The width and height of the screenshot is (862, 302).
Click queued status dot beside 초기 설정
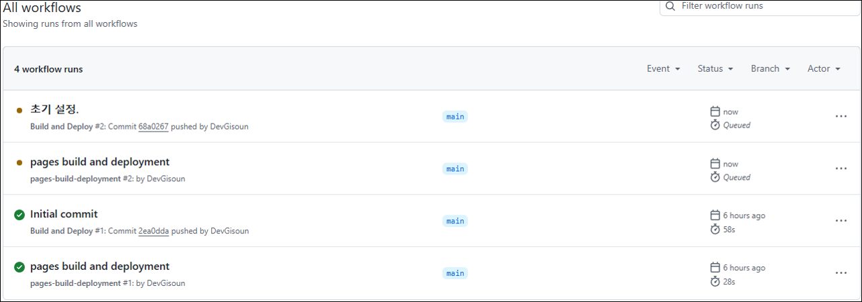(x=19, y=110)
